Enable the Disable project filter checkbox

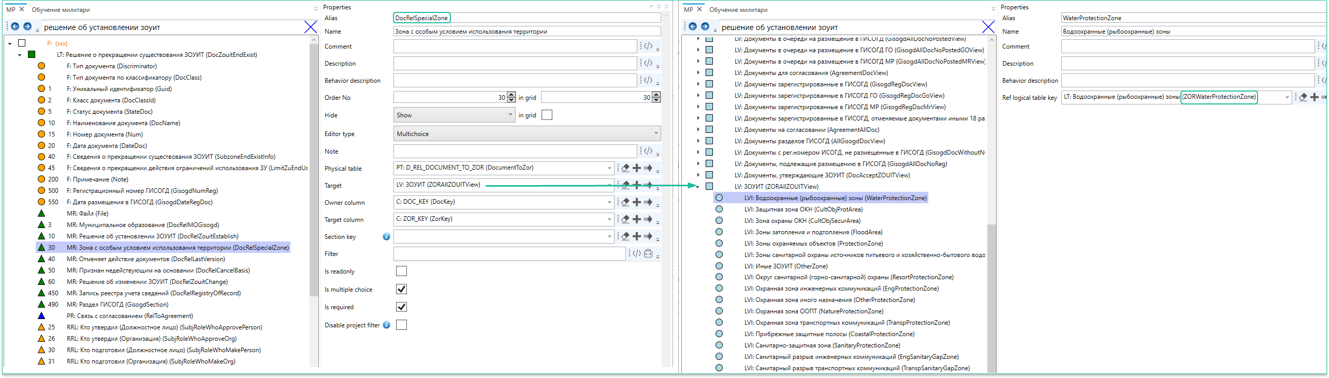tap(401, 325)
